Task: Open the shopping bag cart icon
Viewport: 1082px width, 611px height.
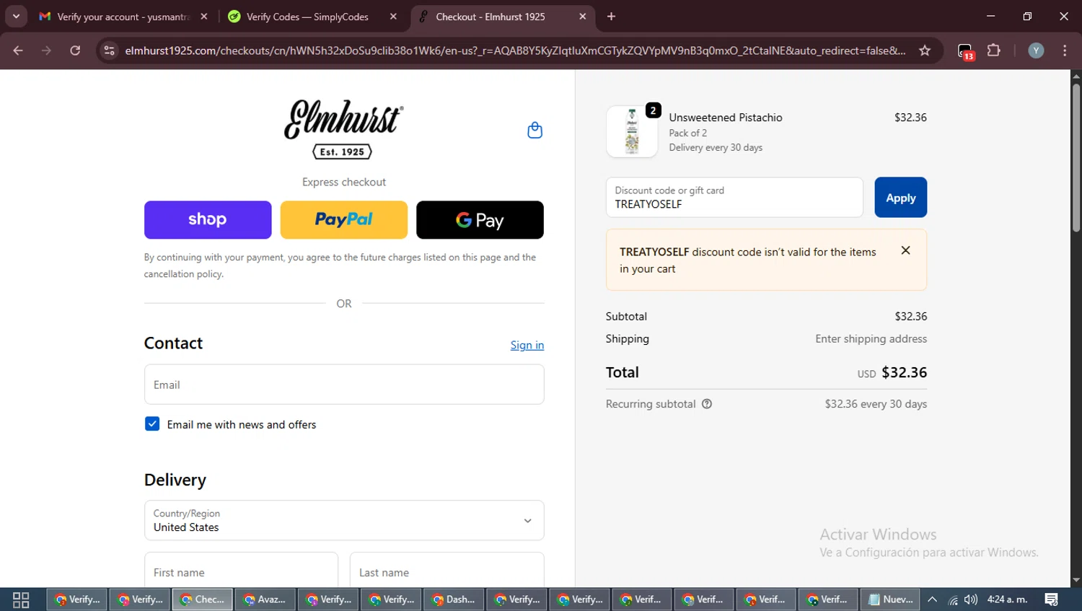Action: 535,131
